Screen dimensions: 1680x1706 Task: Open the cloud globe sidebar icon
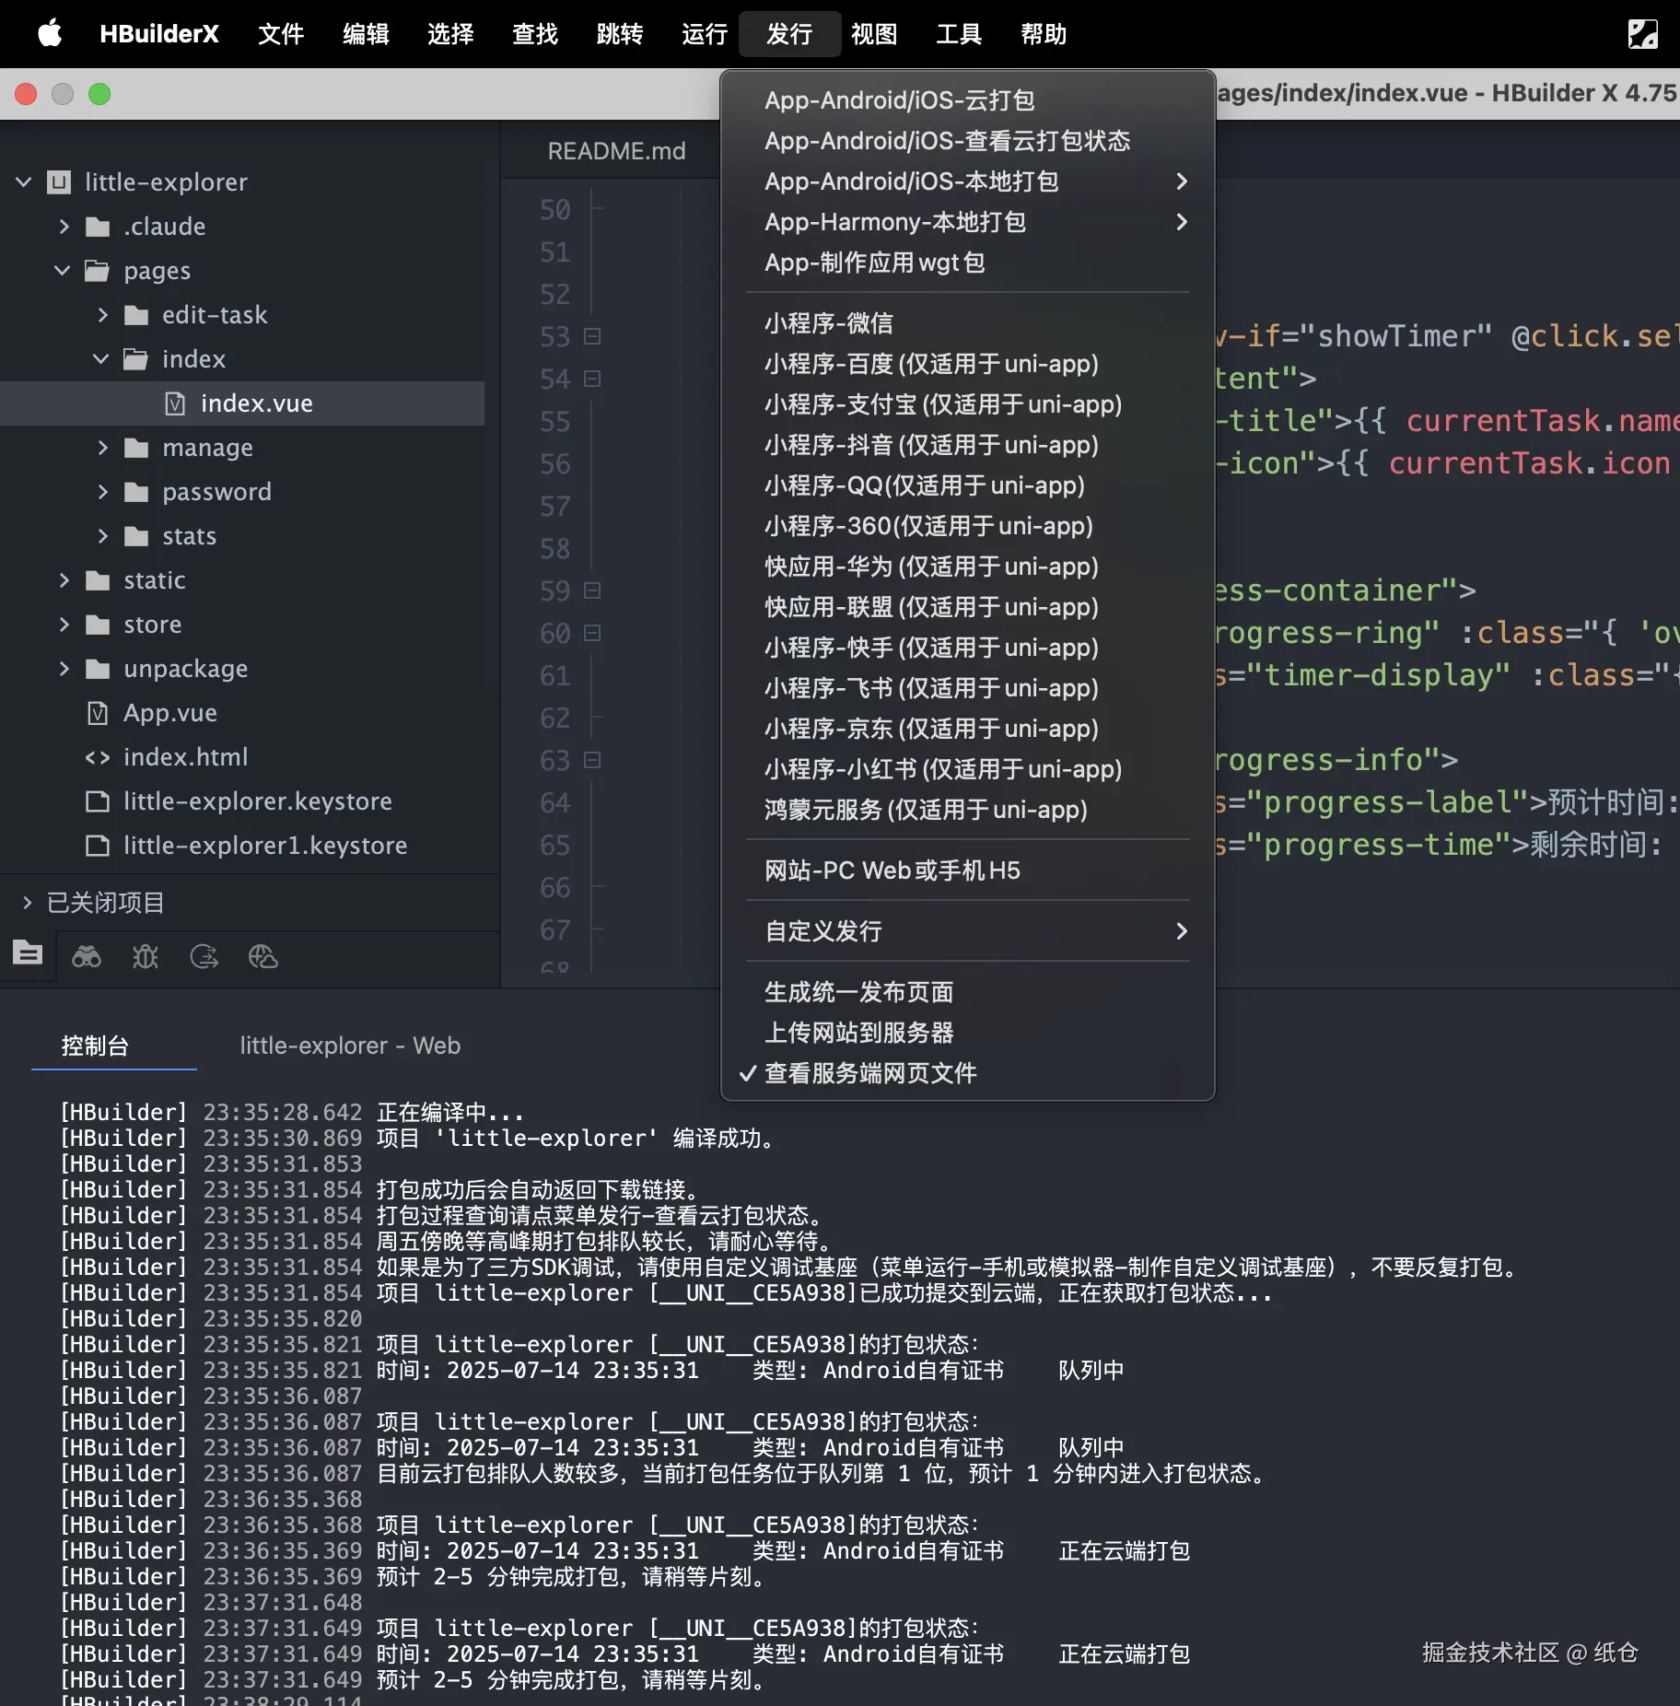coord(263,956)
